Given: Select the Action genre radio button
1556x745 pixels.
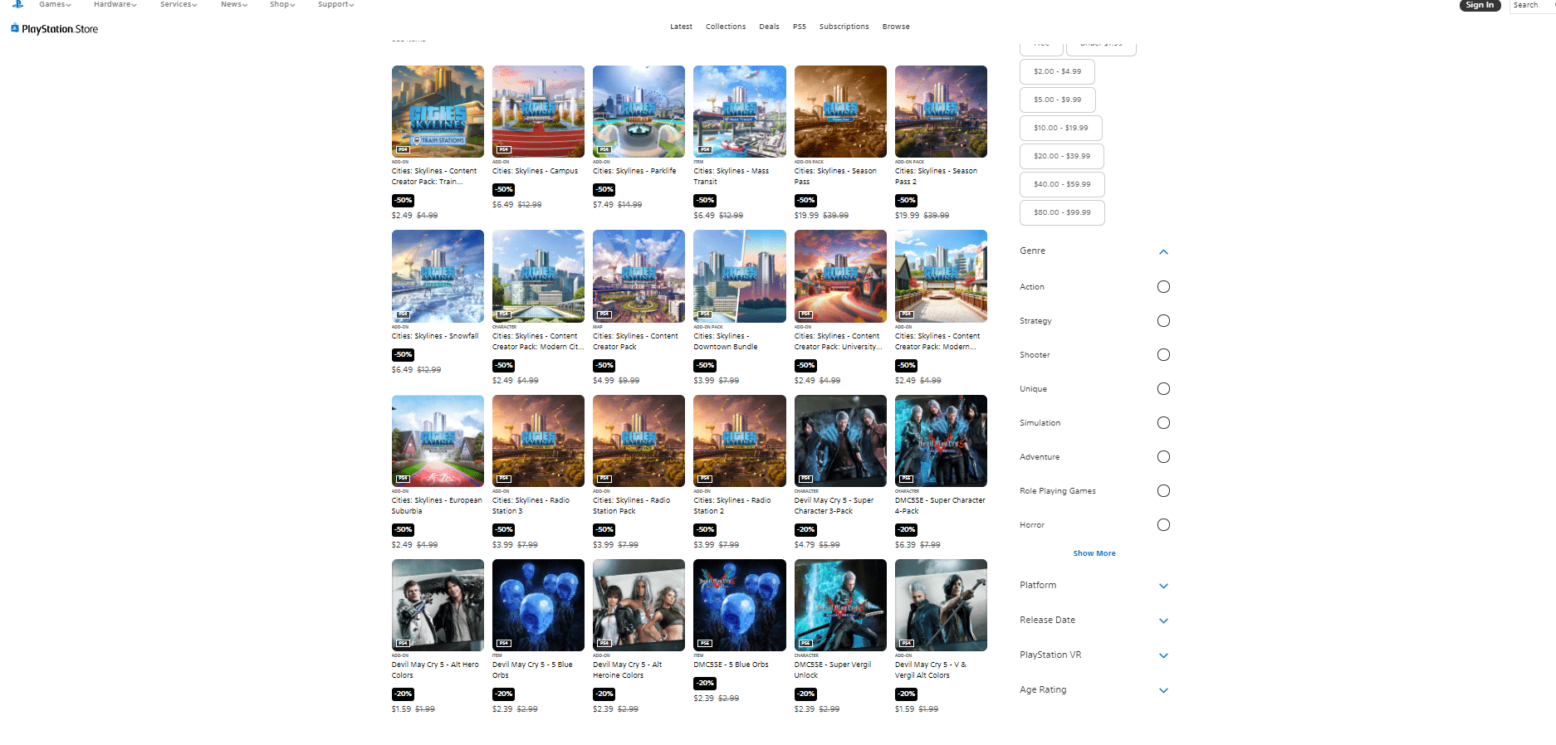Looking at the screenshot, I should [1163, 287].
